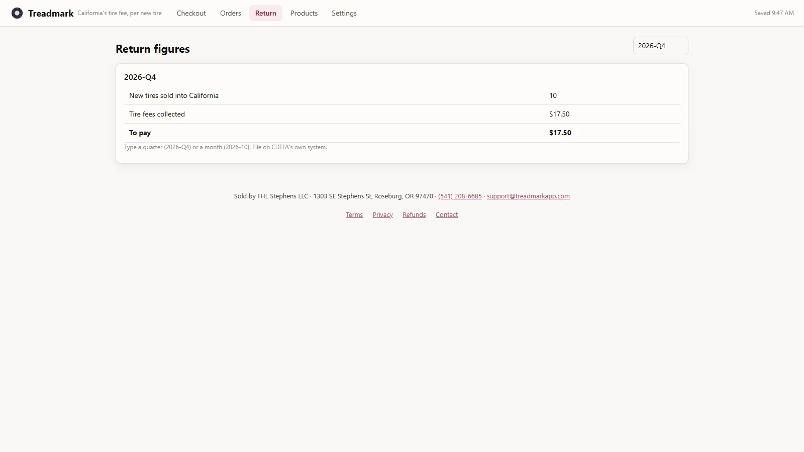Select the To pay total row
The image size is (804, 452).
pyautogui.click(x=402, y=133)
